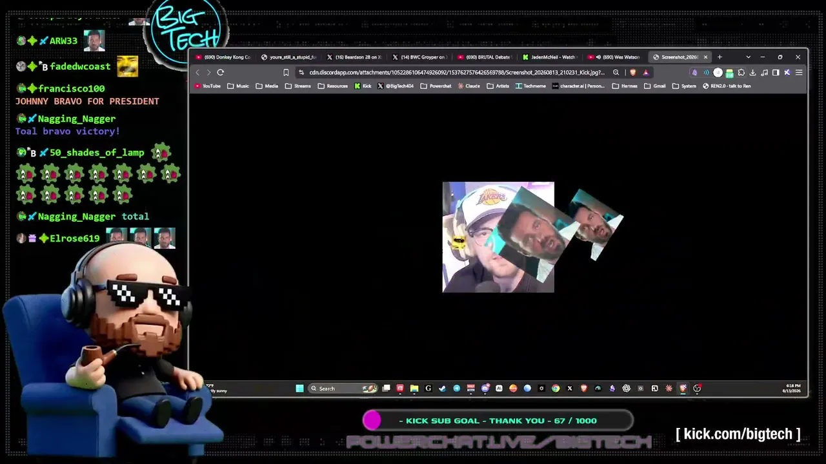The image size is (826, 464).
Task: Open Google Chrome from the taskbar
Action: tap(556, 388)
